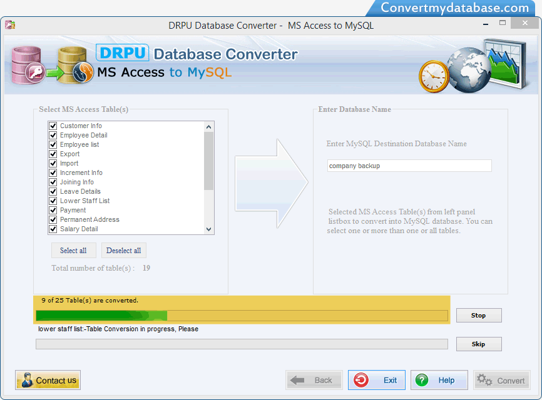Uncheck the Employee Detail checkbox
The width and height of the screenshot is (542, 400).
tap(53, 135)
